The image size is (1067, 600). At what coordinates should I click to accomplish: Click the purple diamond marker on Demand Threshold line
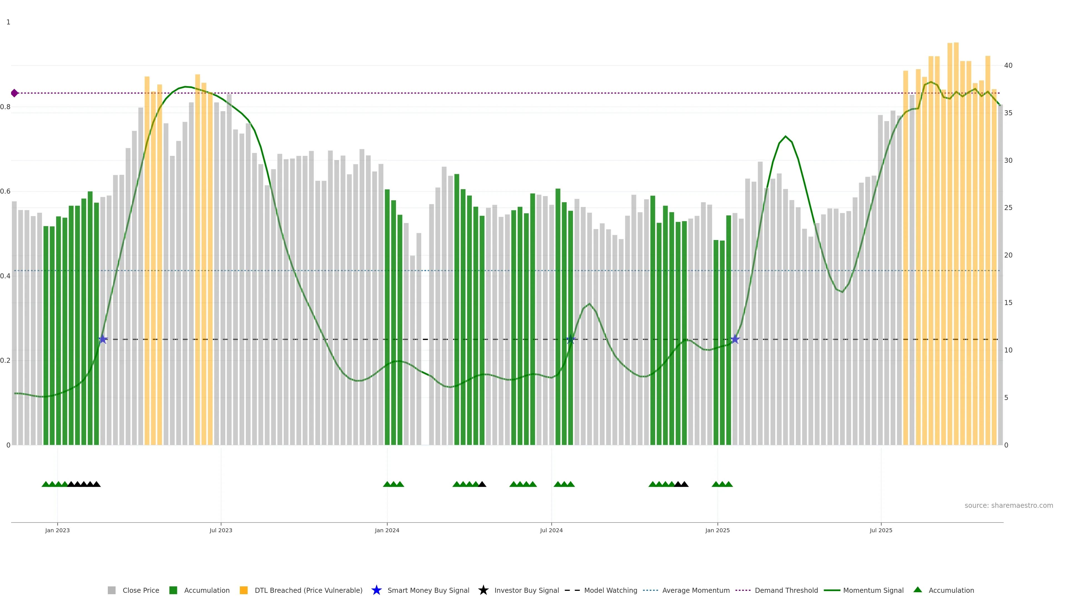click(x=14, y=93)
